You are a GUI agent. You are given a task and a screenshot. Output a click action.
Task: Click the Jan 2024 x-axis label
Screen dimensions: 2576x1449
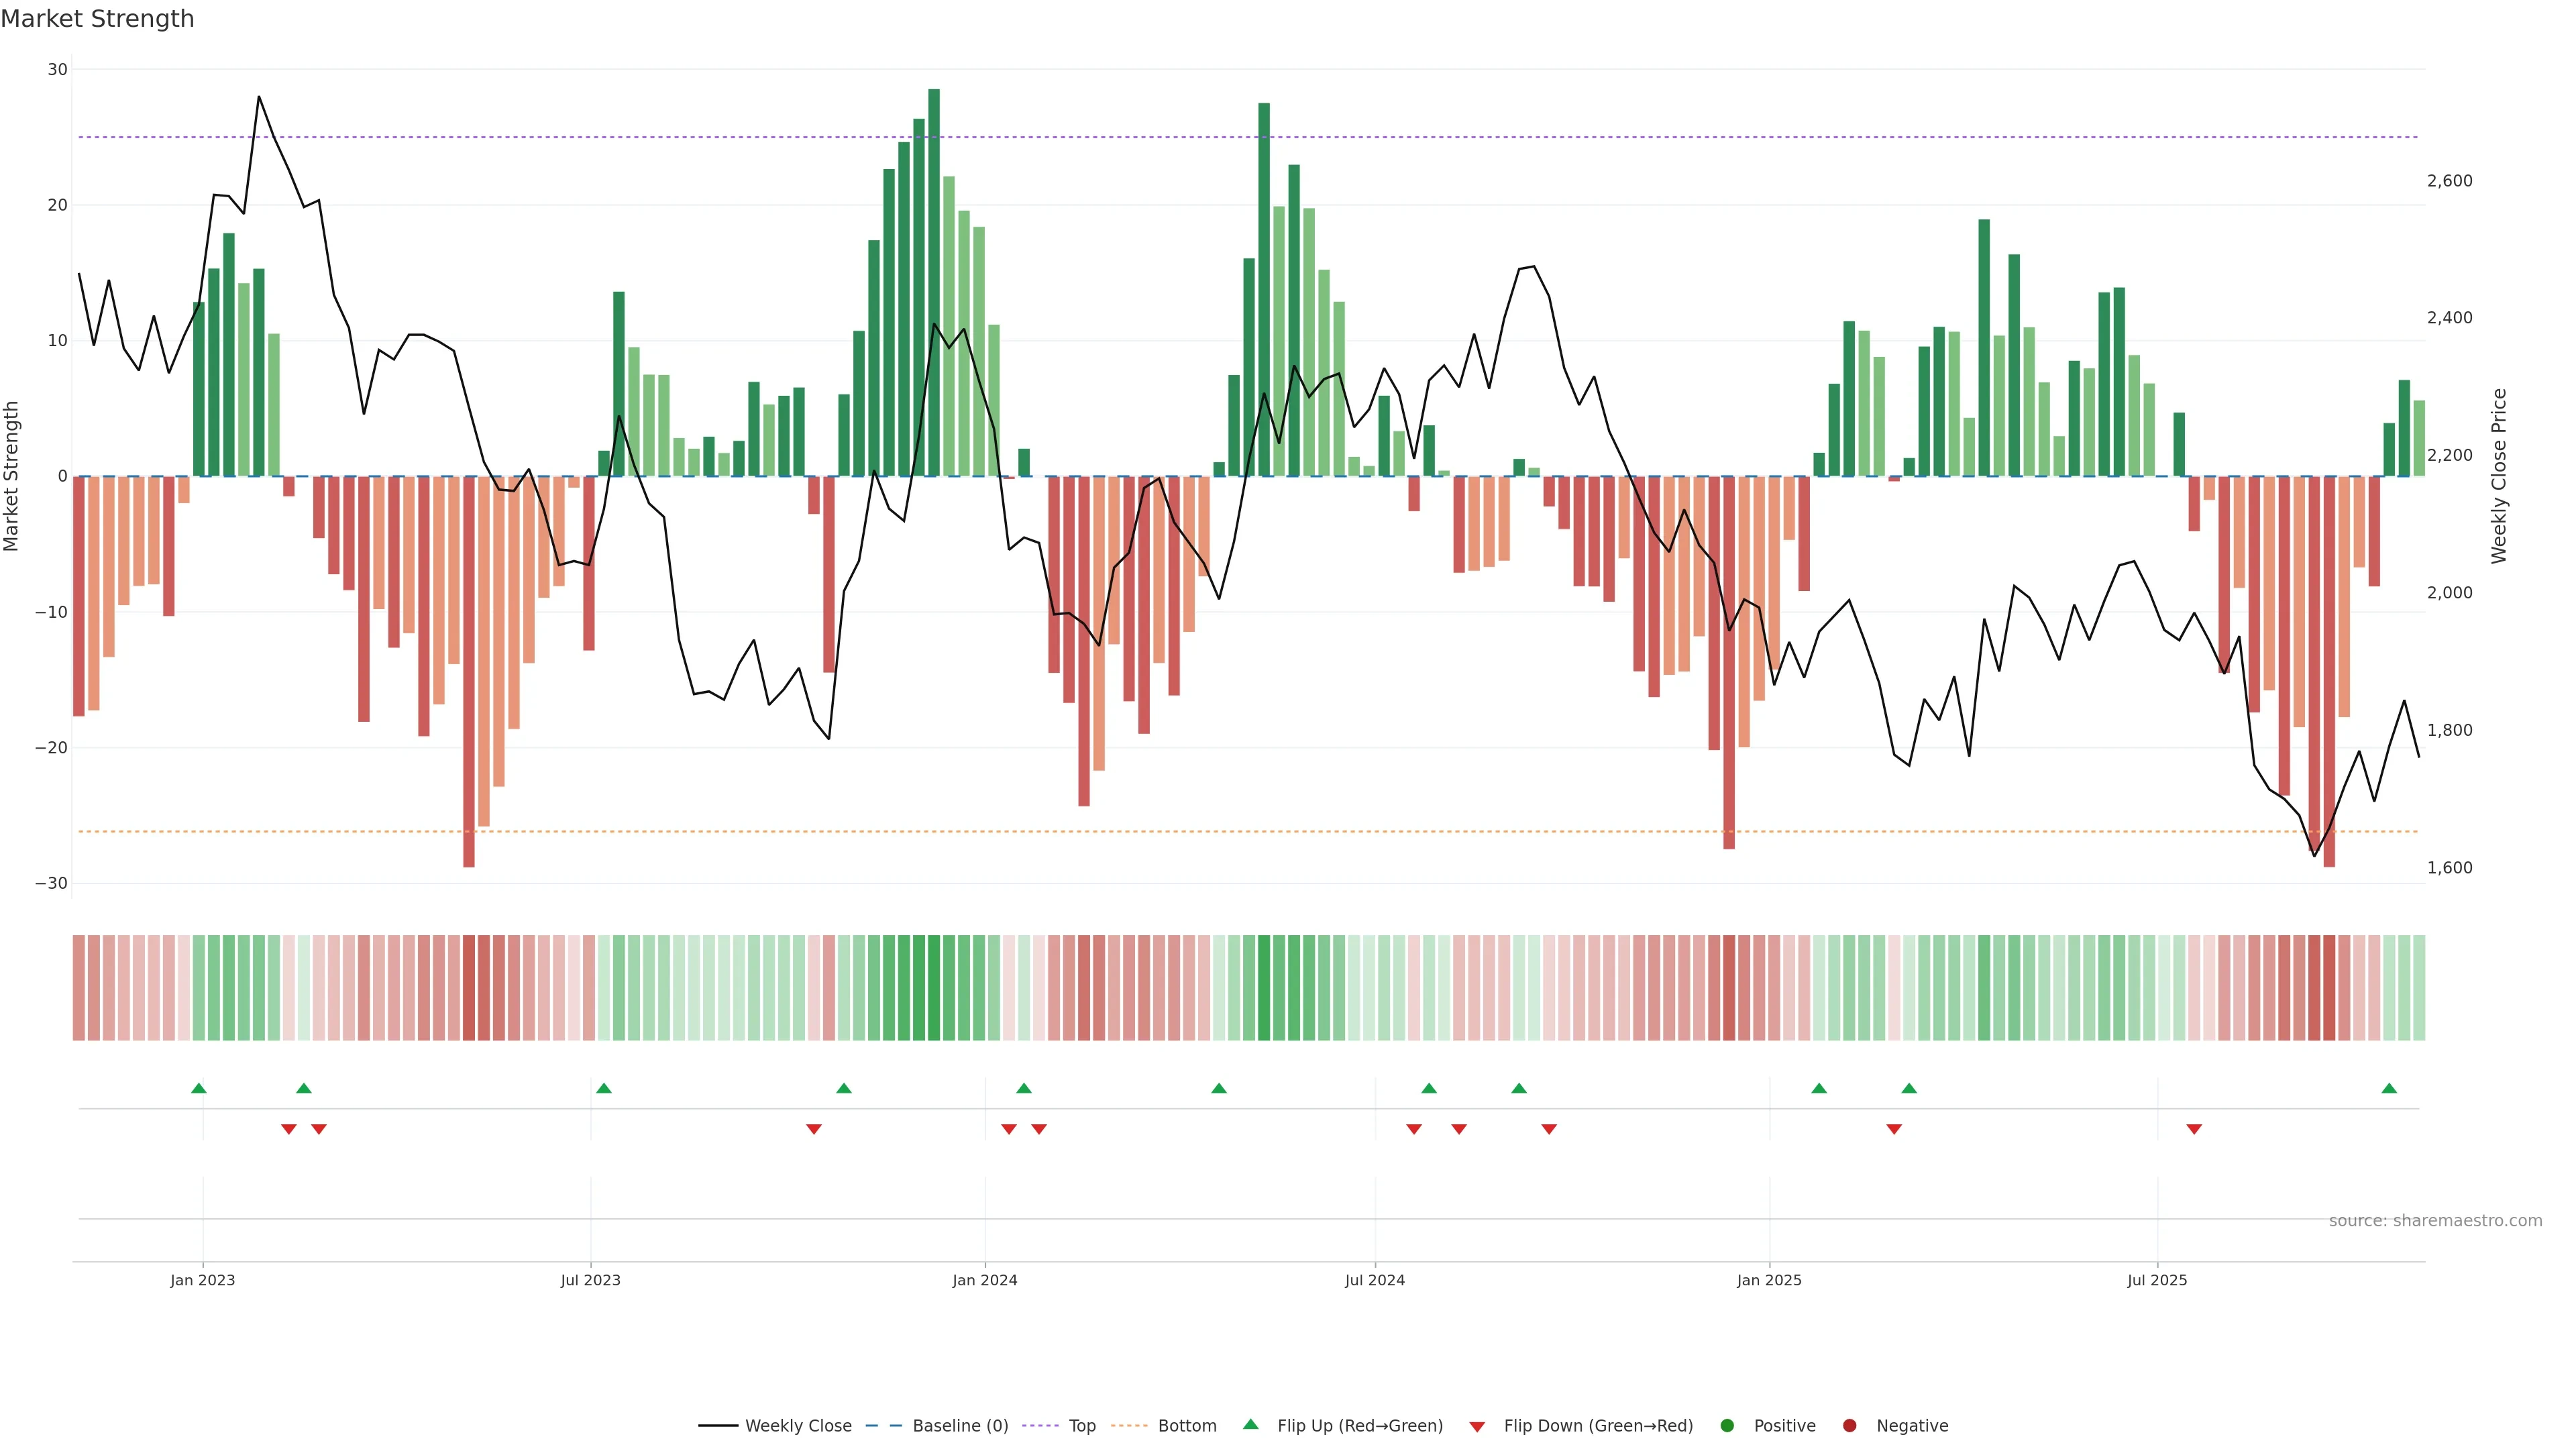pyautogui.click(x=984, y=1280)
